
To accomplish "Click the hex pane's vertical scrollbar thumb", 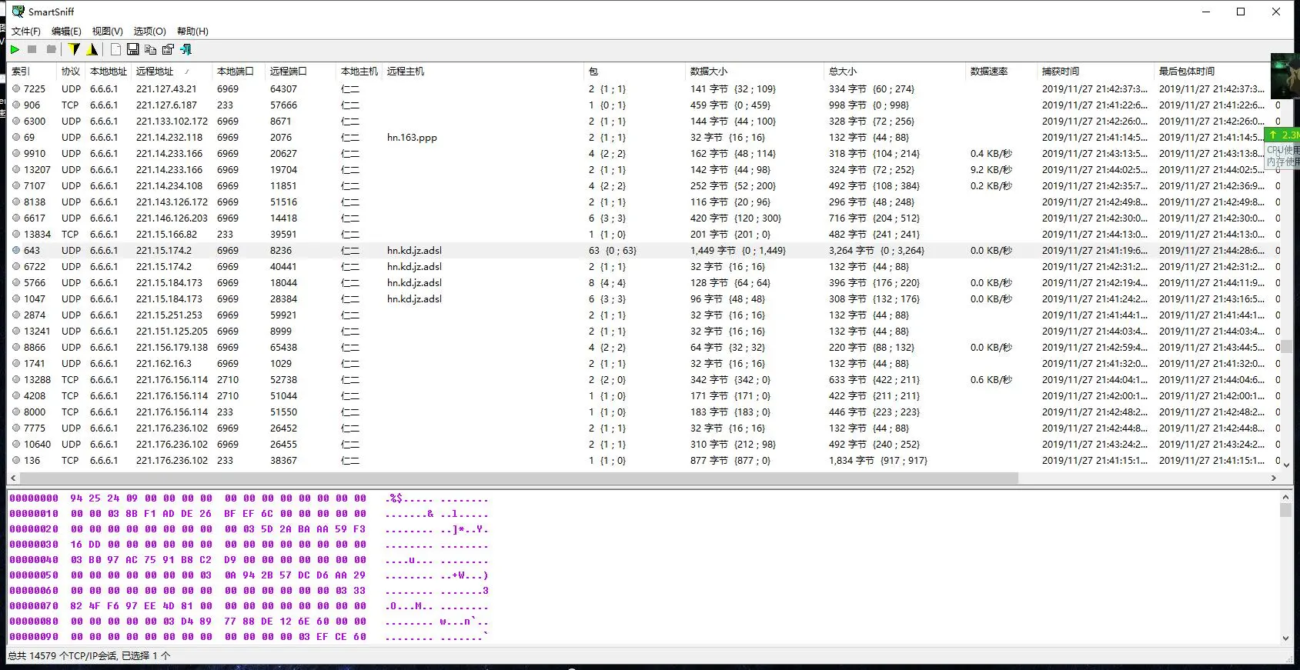I will pos(1285,510).
